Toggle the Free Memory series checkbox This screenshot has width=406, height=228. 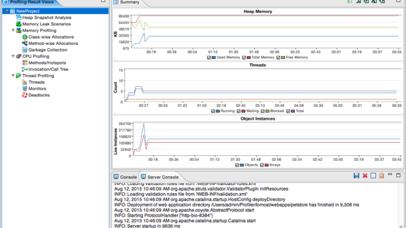[x=278, y=58]
